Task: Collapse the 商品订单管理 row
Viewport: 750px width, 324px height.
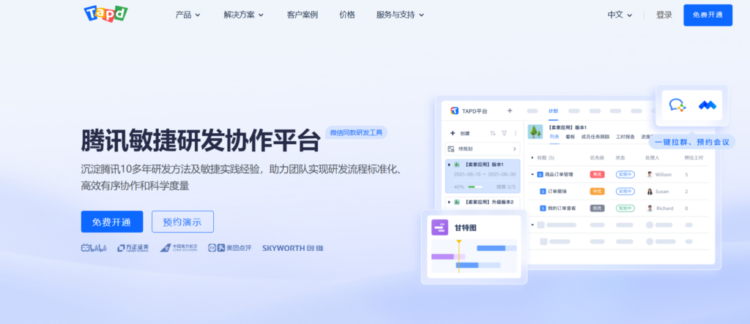Action: coord(532,174)
